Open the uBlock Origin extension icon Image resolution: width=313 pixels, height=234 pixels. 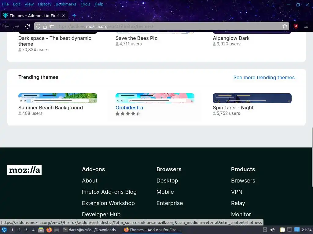click(296, 26)
